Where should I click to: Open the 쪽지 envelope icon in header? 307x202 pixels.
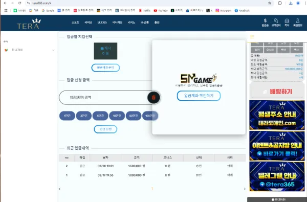tap(287, 23)
